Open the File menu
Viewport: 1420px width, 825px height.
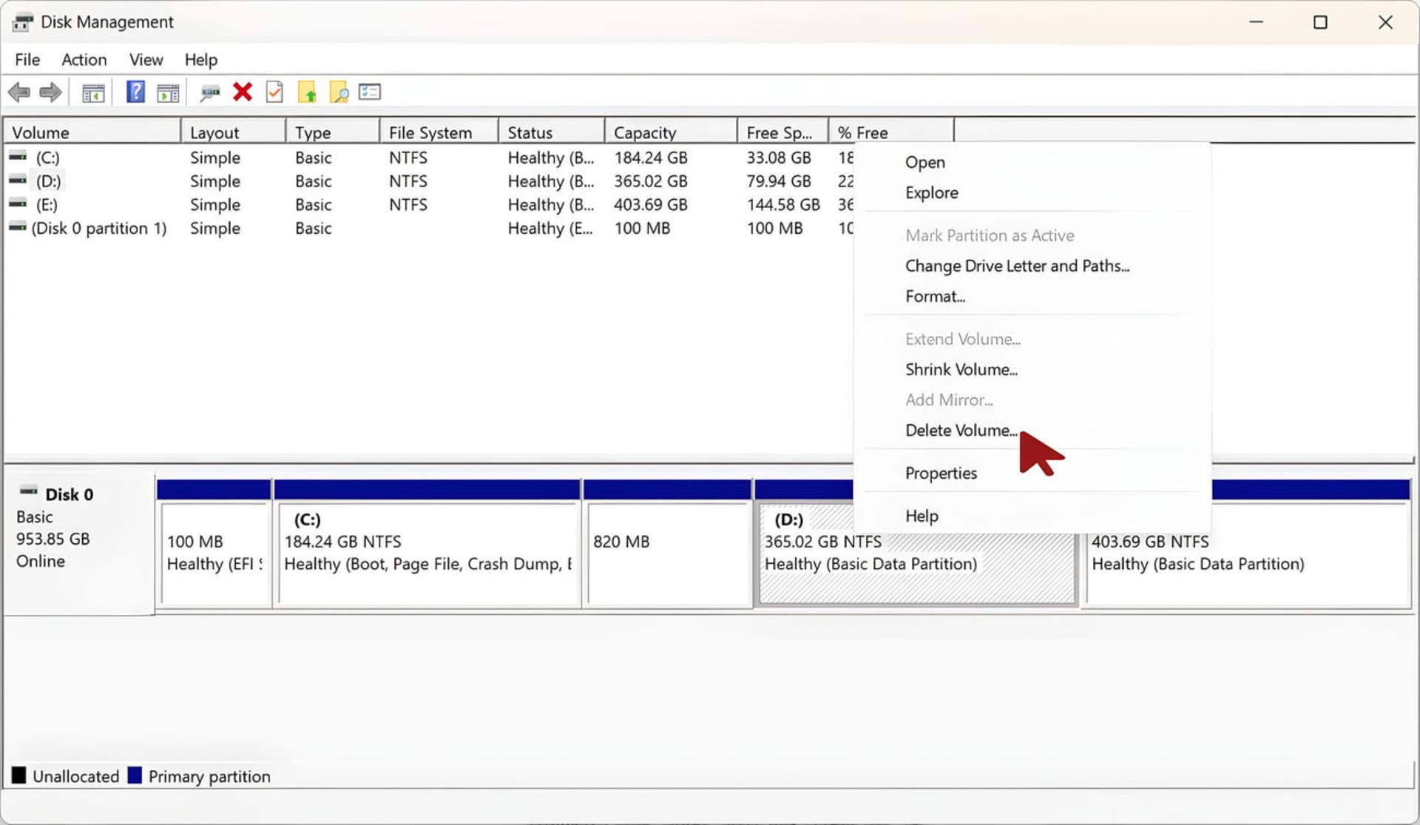pyautogui.click(x=27, y=60)
